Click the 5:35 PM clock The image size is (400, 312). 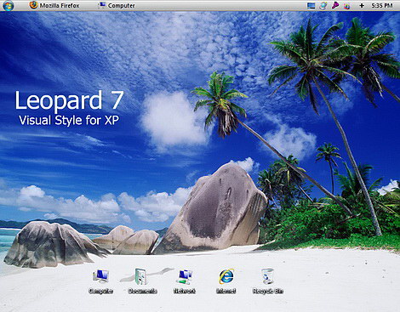381,5
